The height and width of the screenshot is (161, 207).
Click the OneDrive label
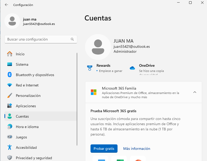click(x=147, y=65)
